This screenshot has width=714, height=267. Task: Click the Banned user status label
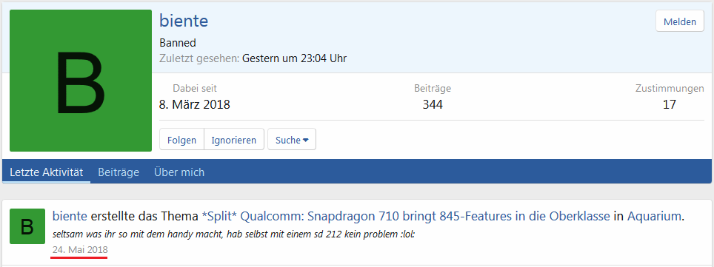pyautogui.click(x=178, y=43)
